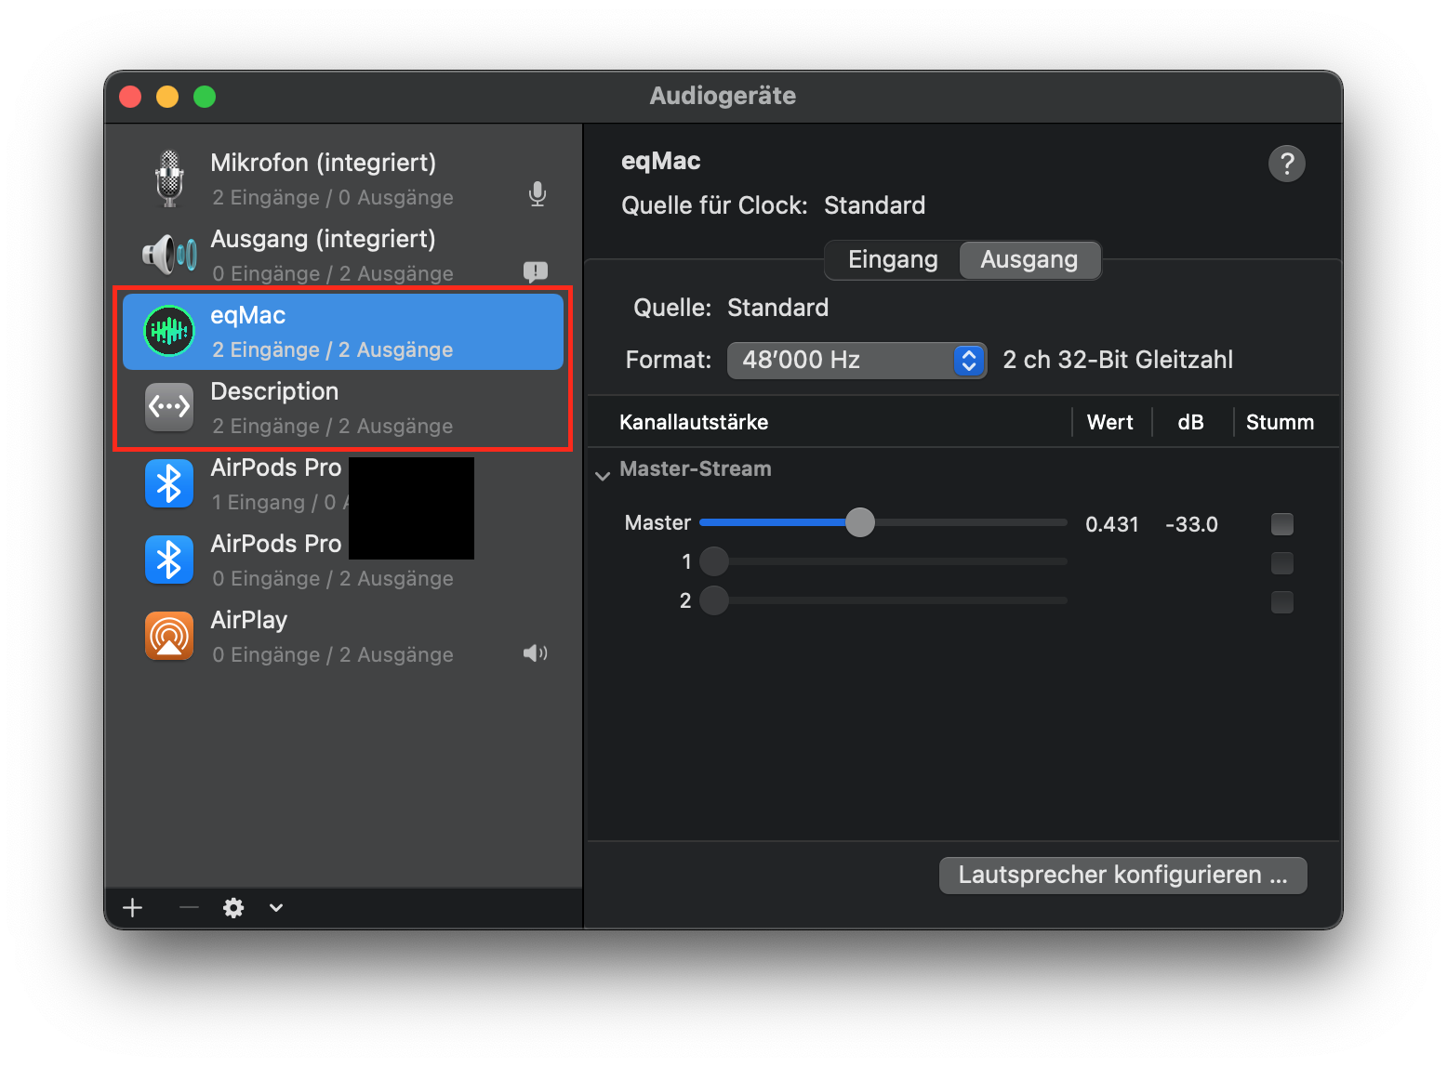This screenshot has width=1447, height=1067.
Task: Switch to the Eingang tab
Action: (x=893, y=260)
